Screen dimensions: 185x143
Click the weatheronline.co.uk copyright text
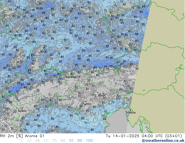pyautogui.click(x=163, y=141)
